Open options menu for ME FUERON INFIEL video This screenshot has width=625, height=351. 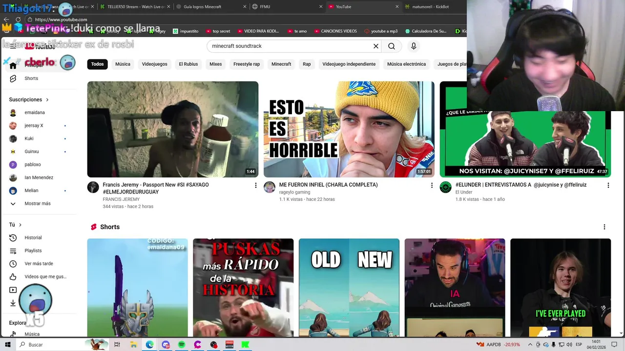click(432, 185)
